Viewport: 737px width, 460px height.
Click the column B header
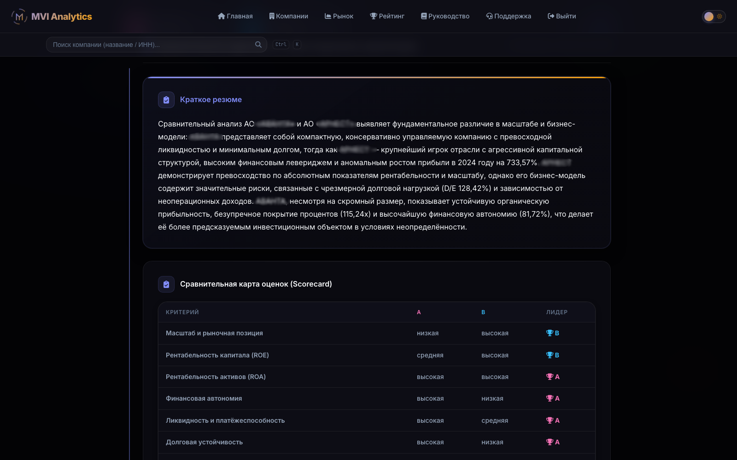point(483,312)
